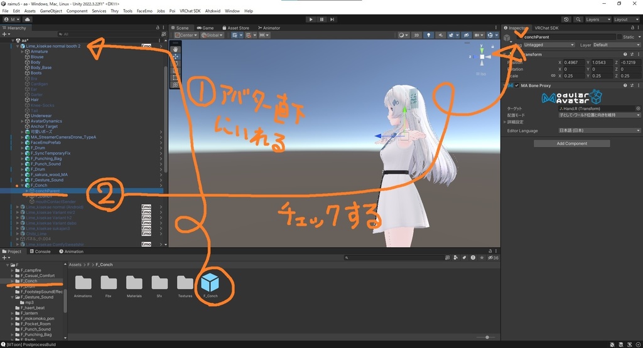This screenshot has width=643, height=348.
Task: Open object picker for Hand.R target
Action: coord(638,108)
